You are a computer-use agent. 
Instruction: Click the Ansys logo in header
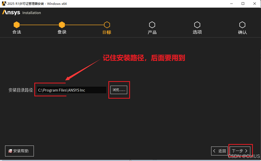[11, 12]
